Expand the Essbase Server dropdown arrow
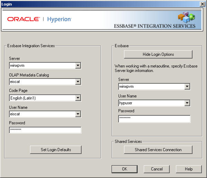Image resolution: width=207 pixels, height=178 pixels. pos(187,86)
